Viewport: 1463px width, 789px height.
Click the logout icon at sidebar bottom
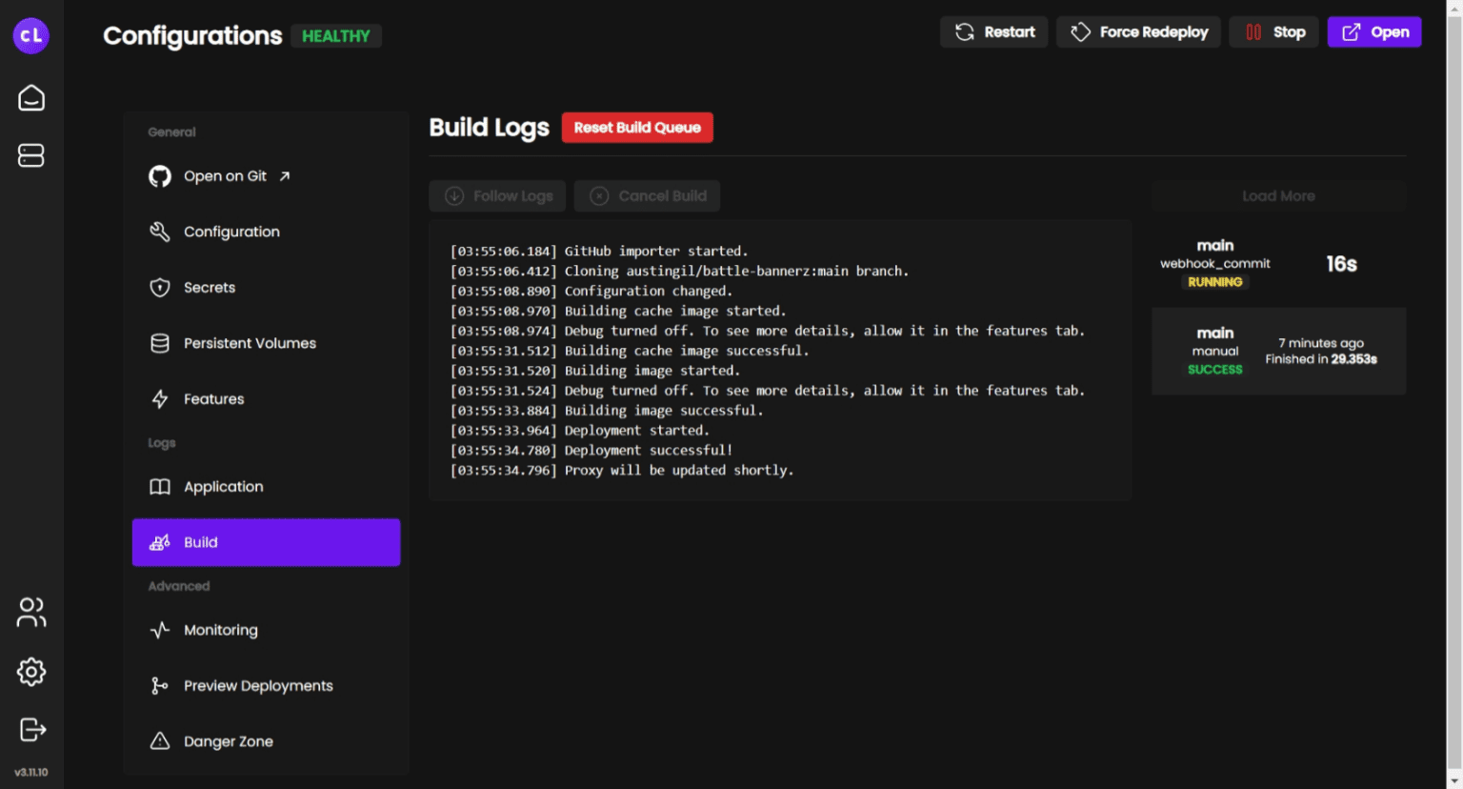click(x=30, y=730)
